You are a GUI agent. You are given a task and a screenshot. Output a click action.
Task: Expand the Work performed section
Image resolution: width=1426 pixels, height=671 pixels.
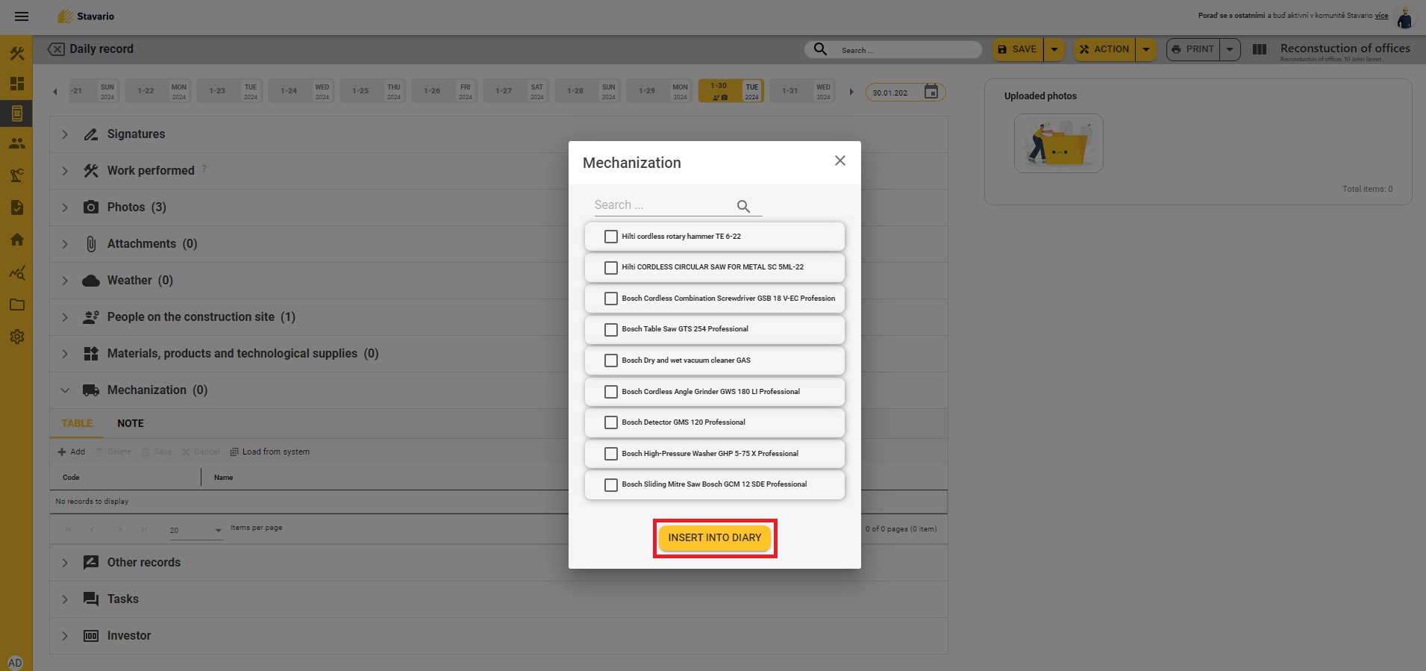tap(65, 171)
